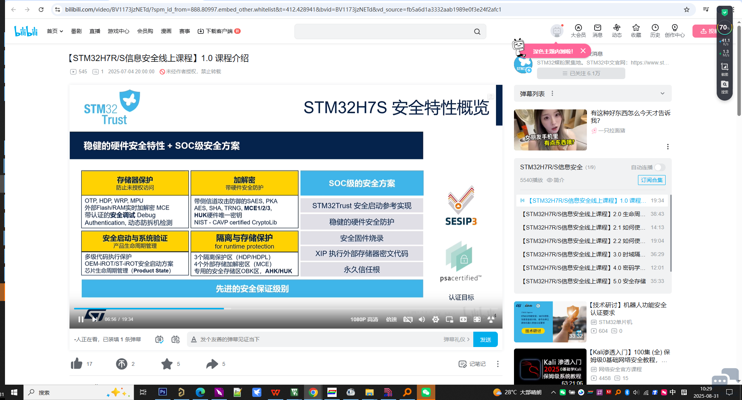Open 收藏 favorites icon
Screen dimensions: 742x400
click(x=636, y=31)
